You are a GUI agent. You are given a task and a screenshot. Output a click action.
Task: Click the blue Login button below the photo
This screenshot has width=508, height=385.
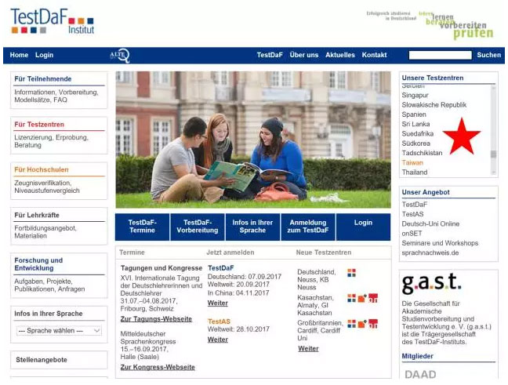(363, 227)
